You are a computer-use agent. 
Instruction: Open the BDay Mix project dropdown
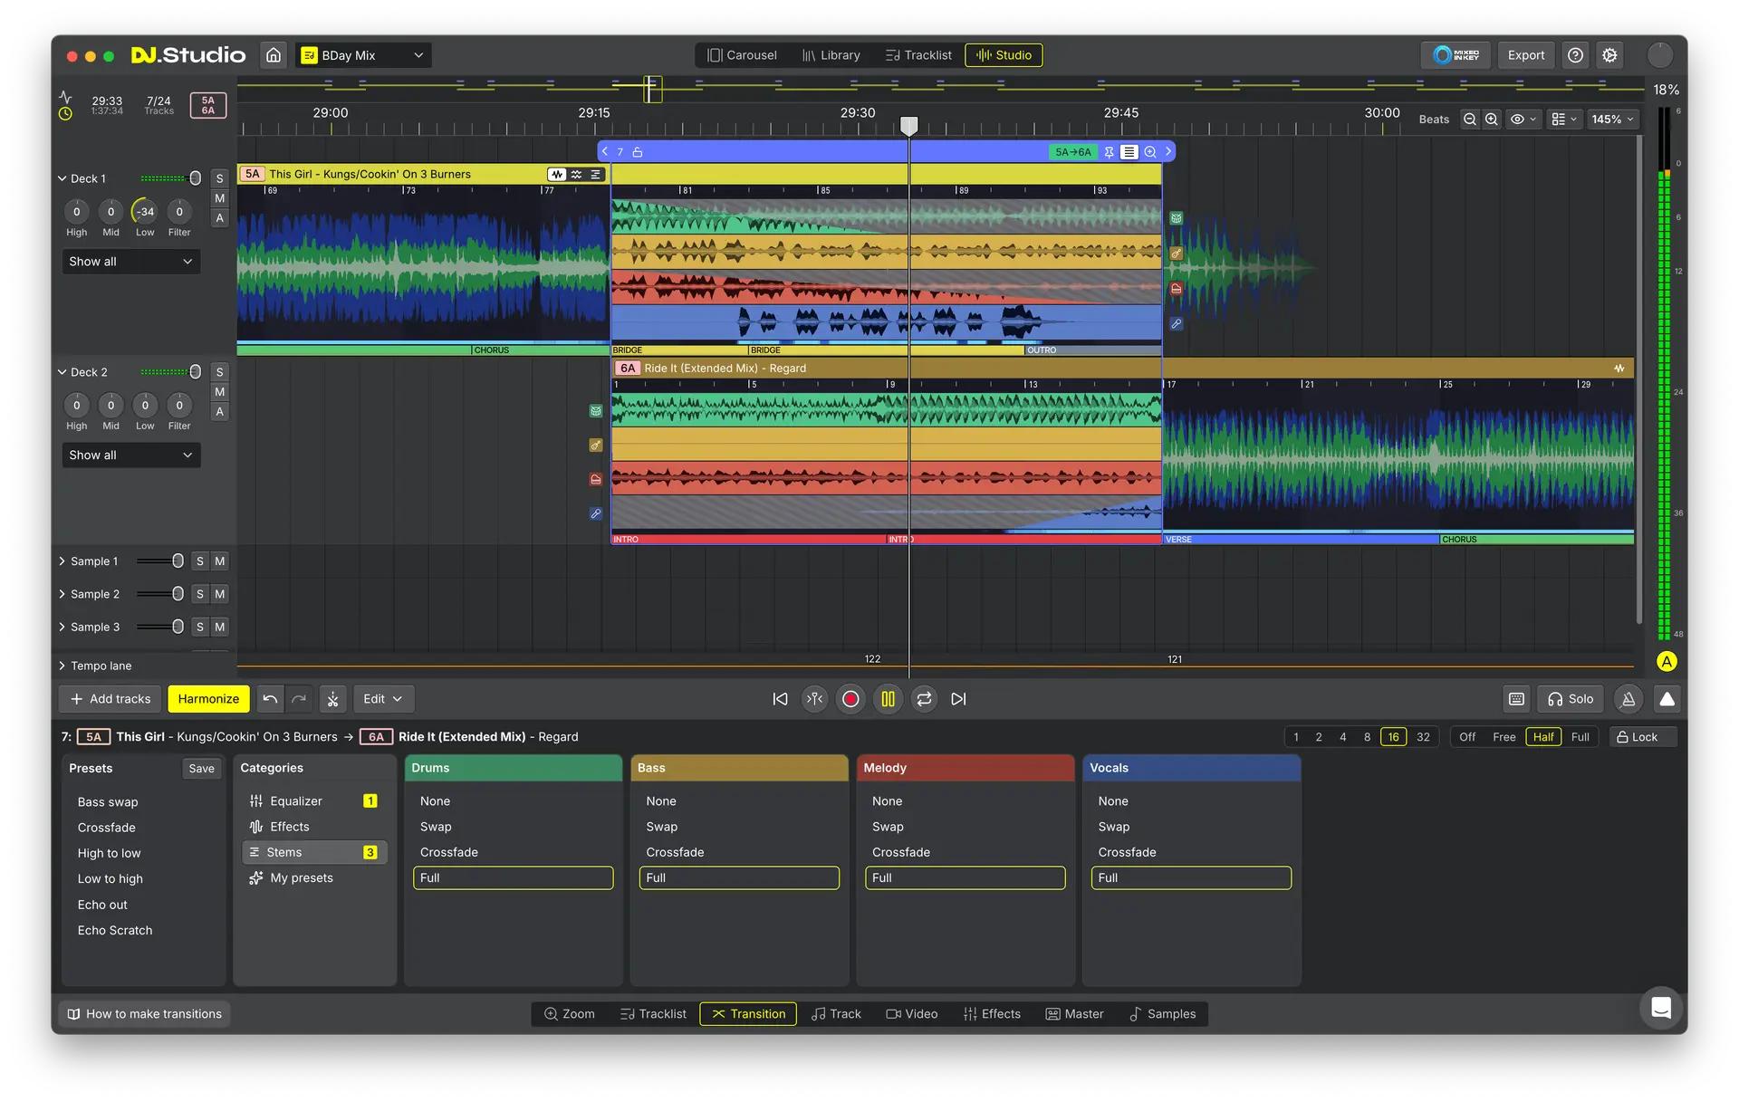point(363,55)
